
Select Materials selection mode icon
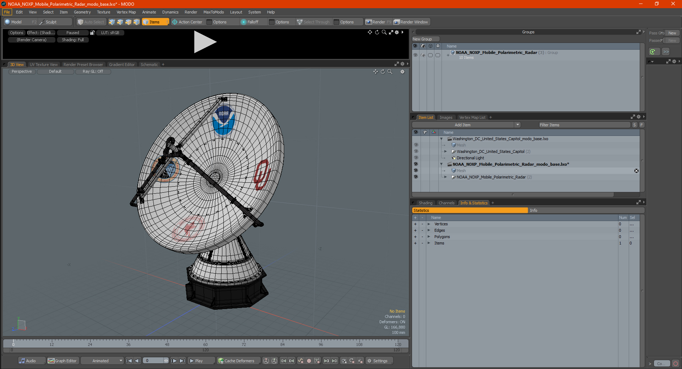(x=136, y=22)
